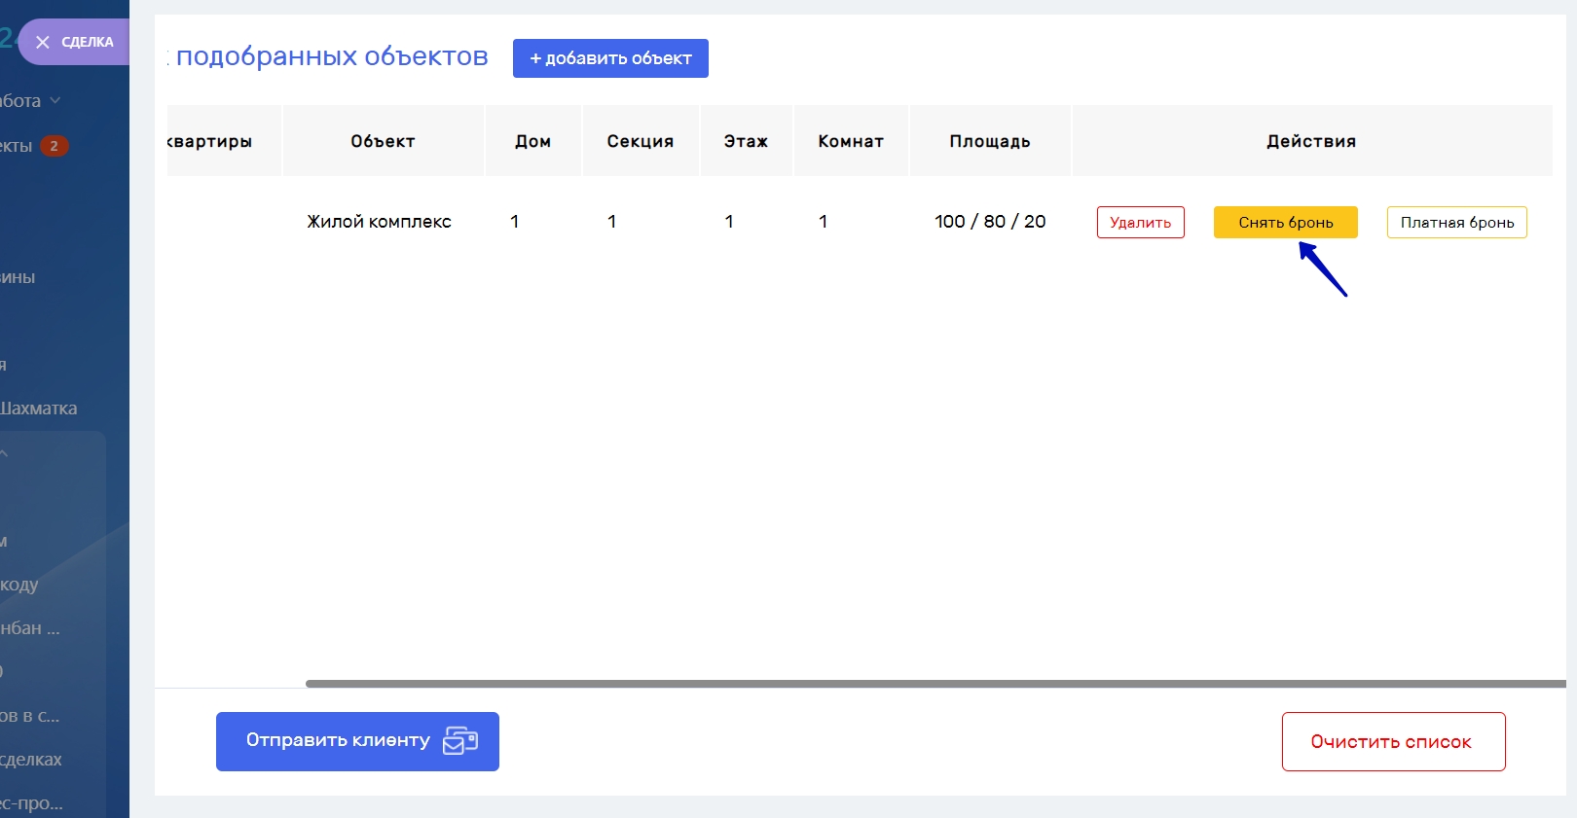
Task: Click the Отправить клиенту button
Action: (357, 741)
